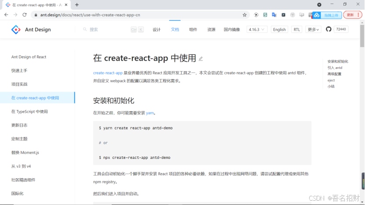Image resolution: width=365 pixels, height=205 pixels.
Task: Open 项目实战 in the sidebar
Action: click(x=19, y=84)
